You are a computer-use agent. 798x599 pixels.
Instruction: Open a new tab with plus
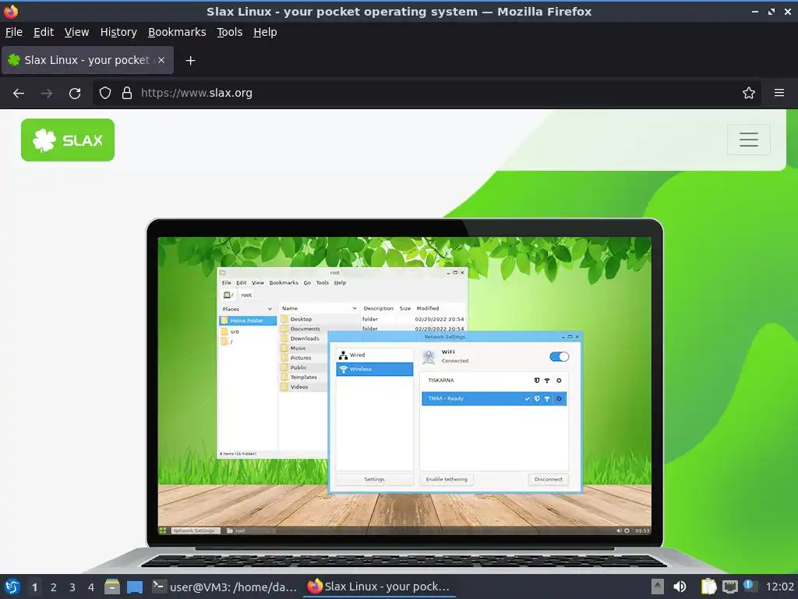pyautogui.click(x=190, y=61)
